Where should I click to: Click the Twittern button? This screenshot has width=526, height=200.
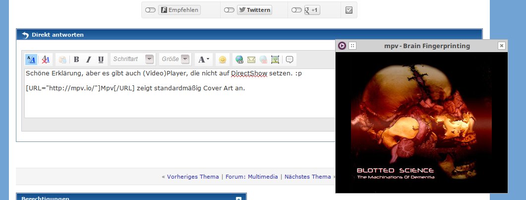pos(255,10)
